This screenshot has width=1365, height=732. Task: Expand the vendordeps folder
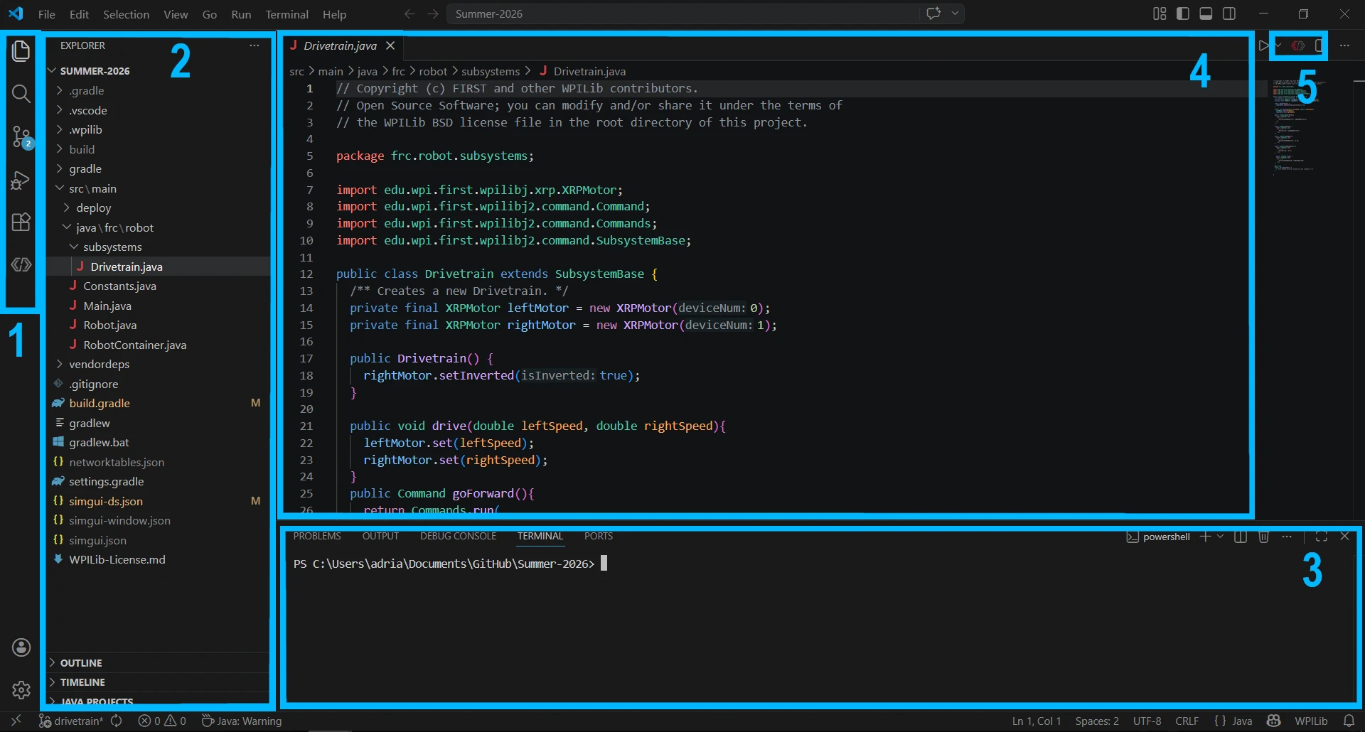(158, 364)
